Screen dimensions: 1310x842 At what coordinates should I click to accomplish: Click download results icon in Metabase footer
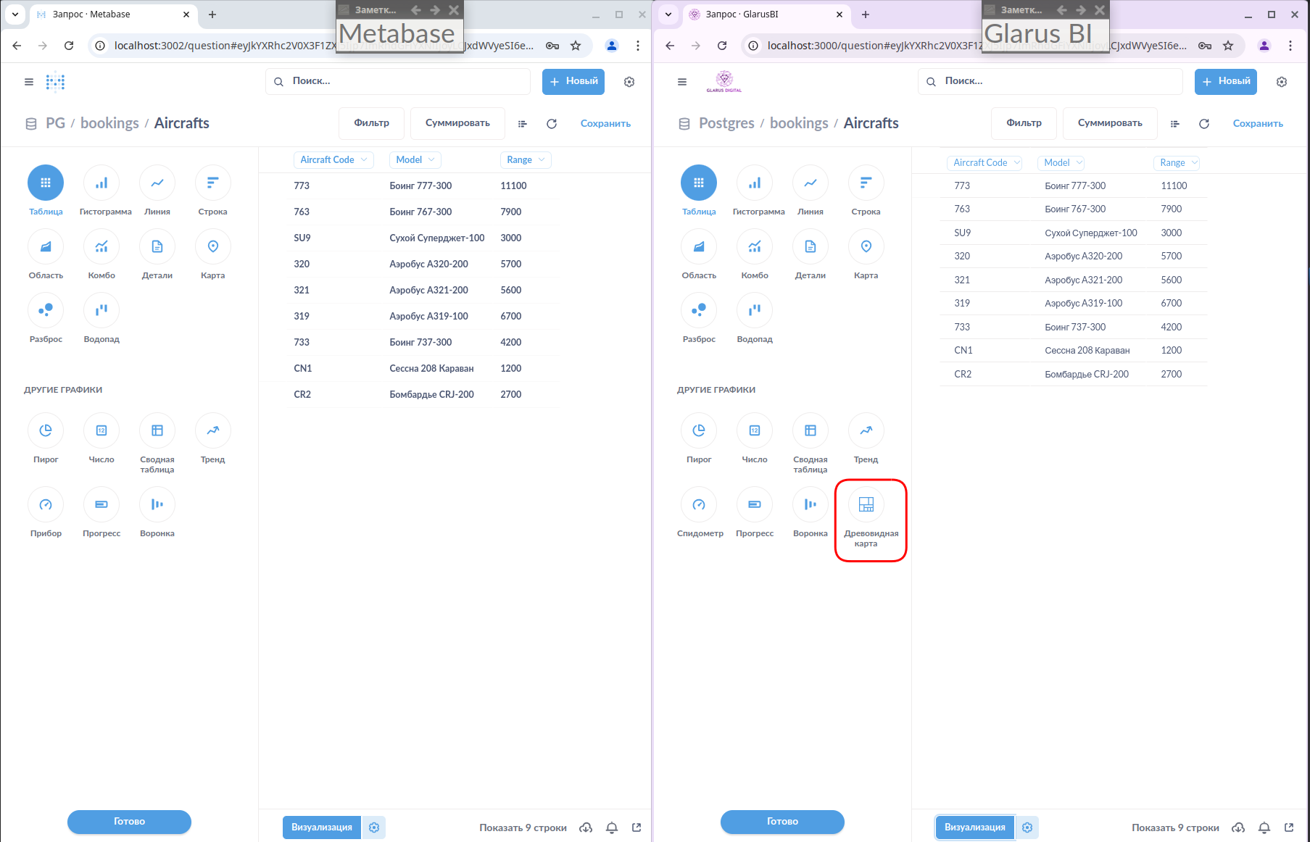586,828
